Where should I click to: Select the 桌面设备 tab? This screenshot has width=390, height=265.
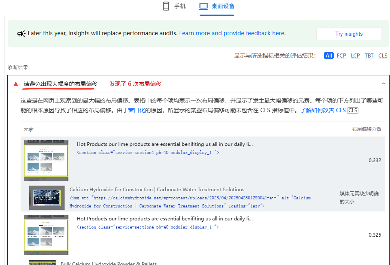tap(222, 6)
